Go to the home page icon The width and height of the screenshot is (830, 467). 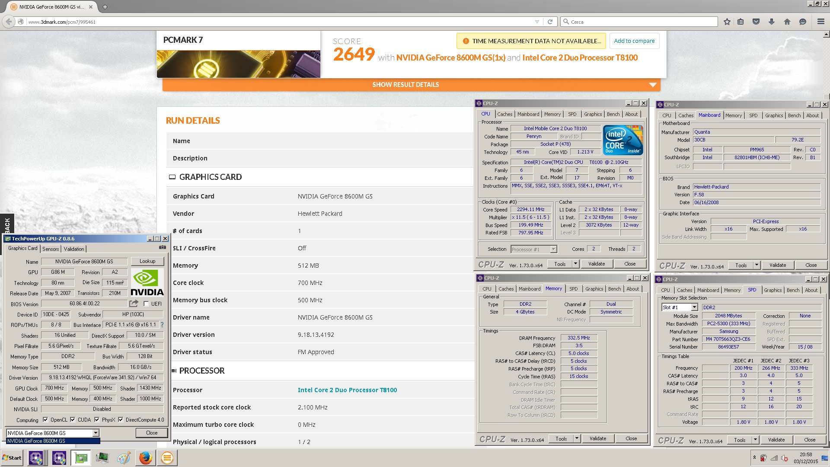[787, 22]
